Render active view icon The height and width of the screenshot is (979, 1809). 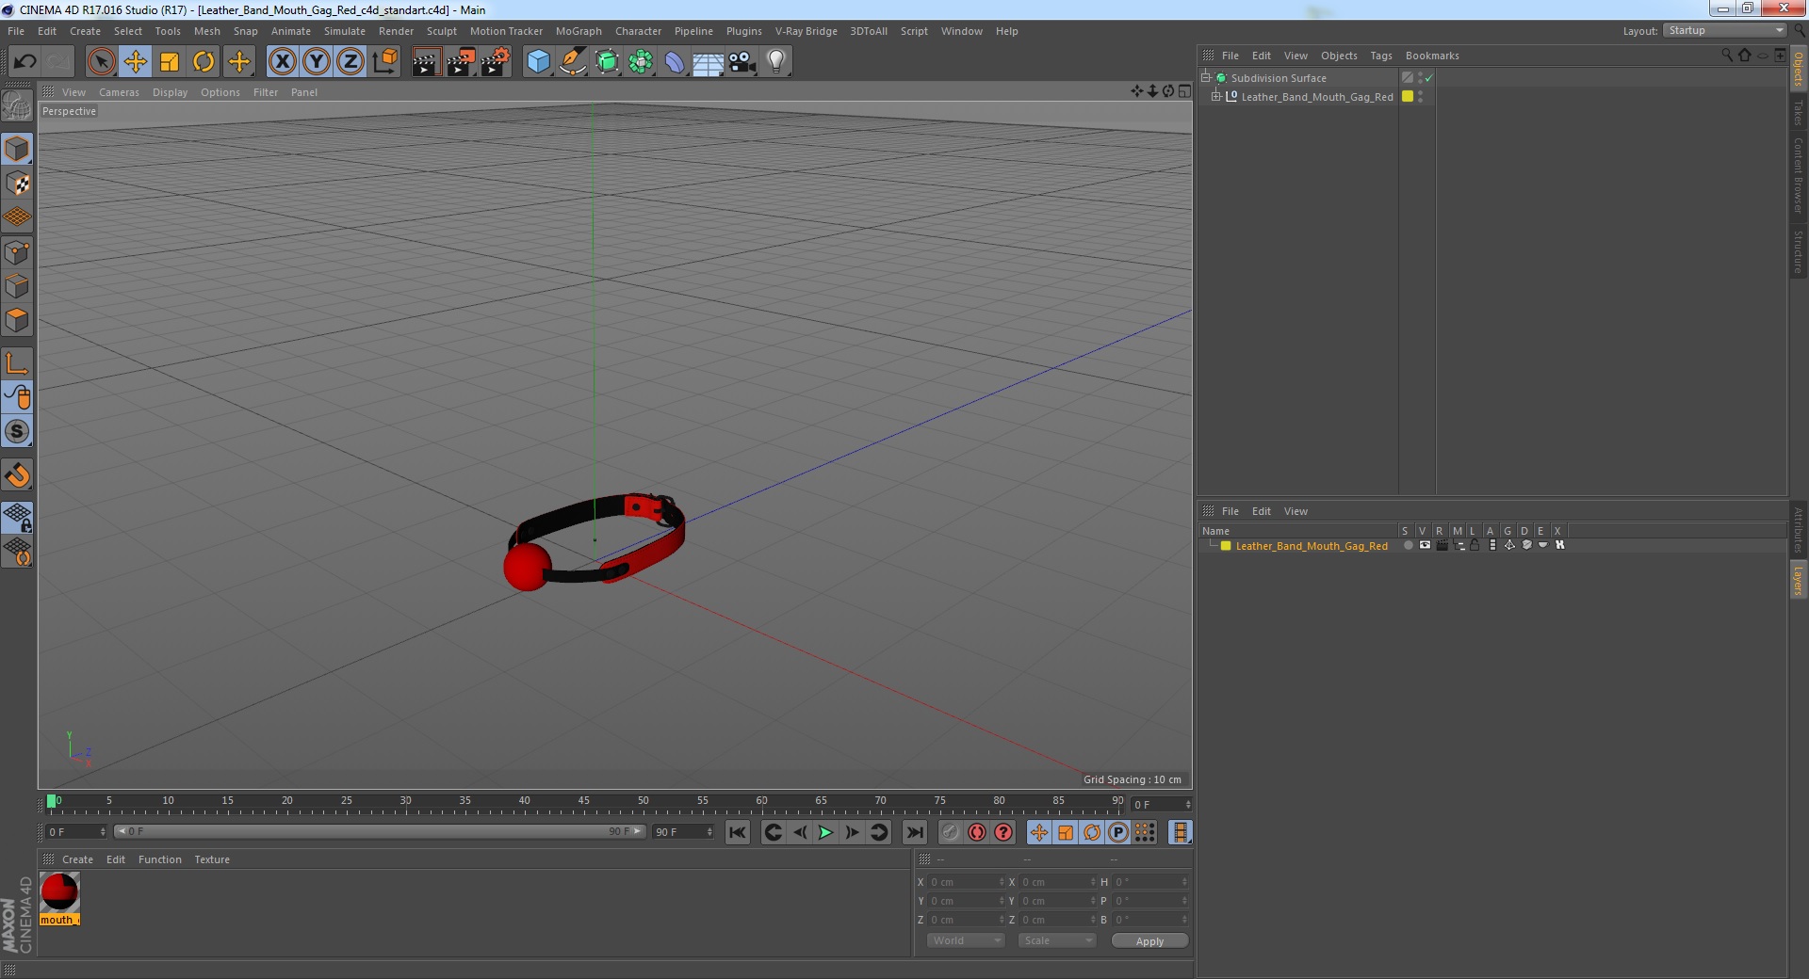tap(426, 62)
